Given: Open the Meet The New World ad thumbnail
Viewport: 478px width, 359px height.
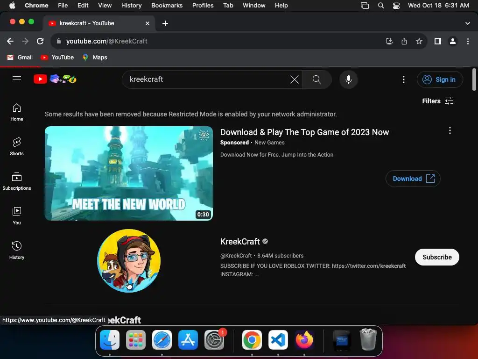Looking at the screenshot, I should point(129,173).
